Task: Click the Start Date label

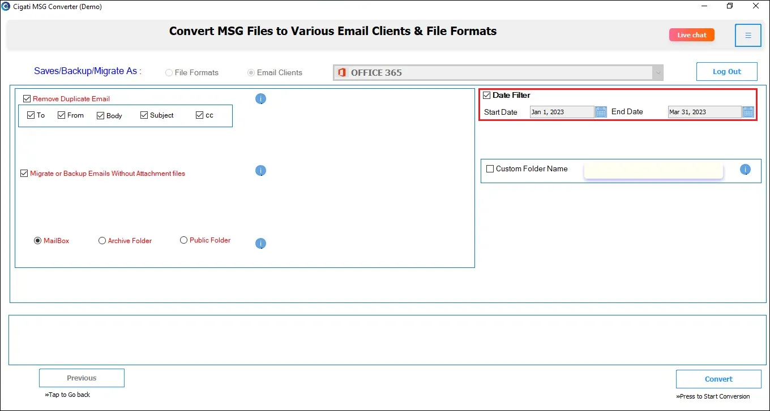Action: pos(501,112)
